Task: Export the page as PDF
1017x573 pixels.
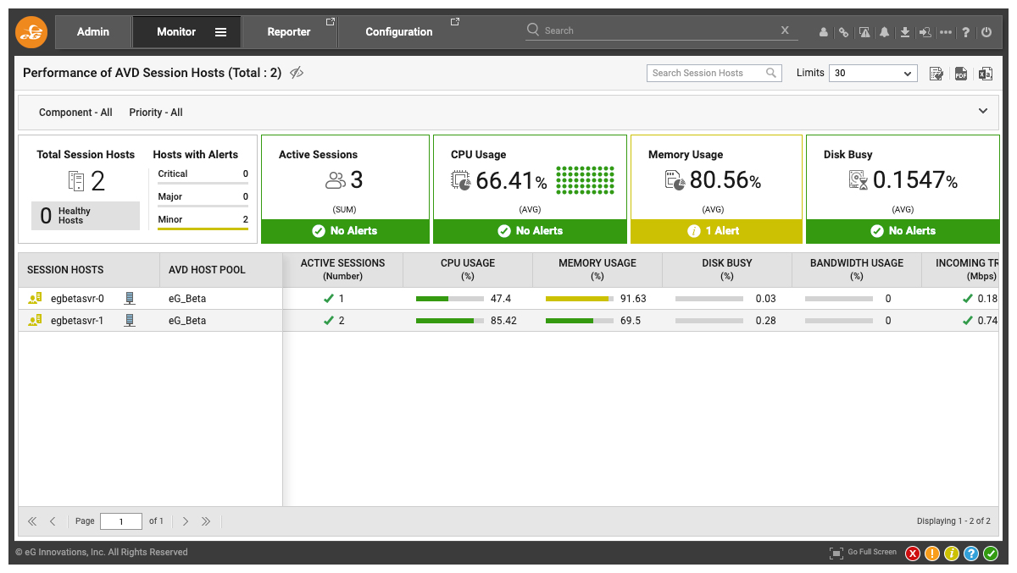Action: click(961, 74)
